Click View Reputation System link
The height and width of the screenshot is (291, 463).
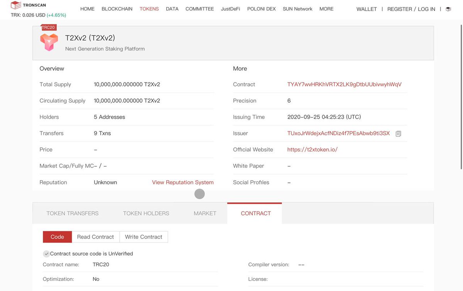click(183, 183)
